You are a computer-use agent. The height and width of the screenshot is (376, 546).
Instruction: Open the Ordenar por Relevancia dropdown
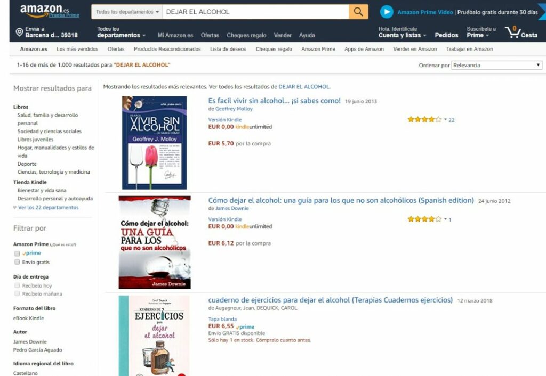coord(496,65)
